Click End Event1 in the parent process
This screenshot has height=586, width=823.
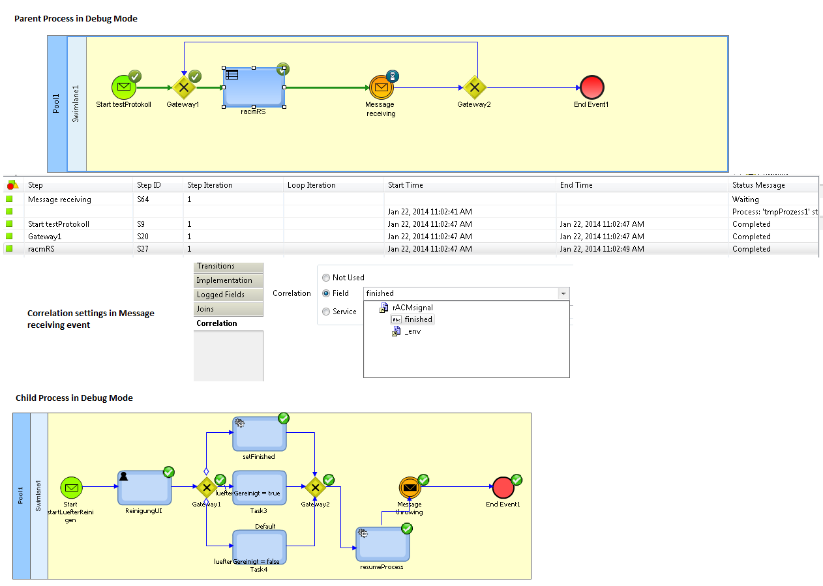pyautogui.click(x=592, y=87)
